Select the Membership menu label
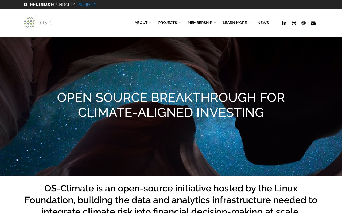Screen dimensions: 342x213 200,23
